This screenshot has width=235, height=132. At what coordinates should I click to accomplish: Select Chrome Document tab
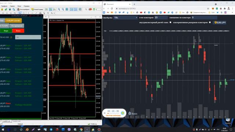pos(117,4)
